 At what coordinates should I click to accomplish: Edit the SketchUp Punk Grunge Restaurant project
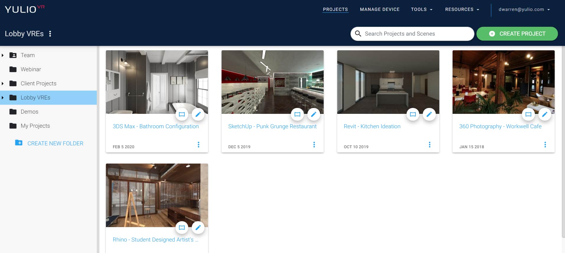pos(314,114)
